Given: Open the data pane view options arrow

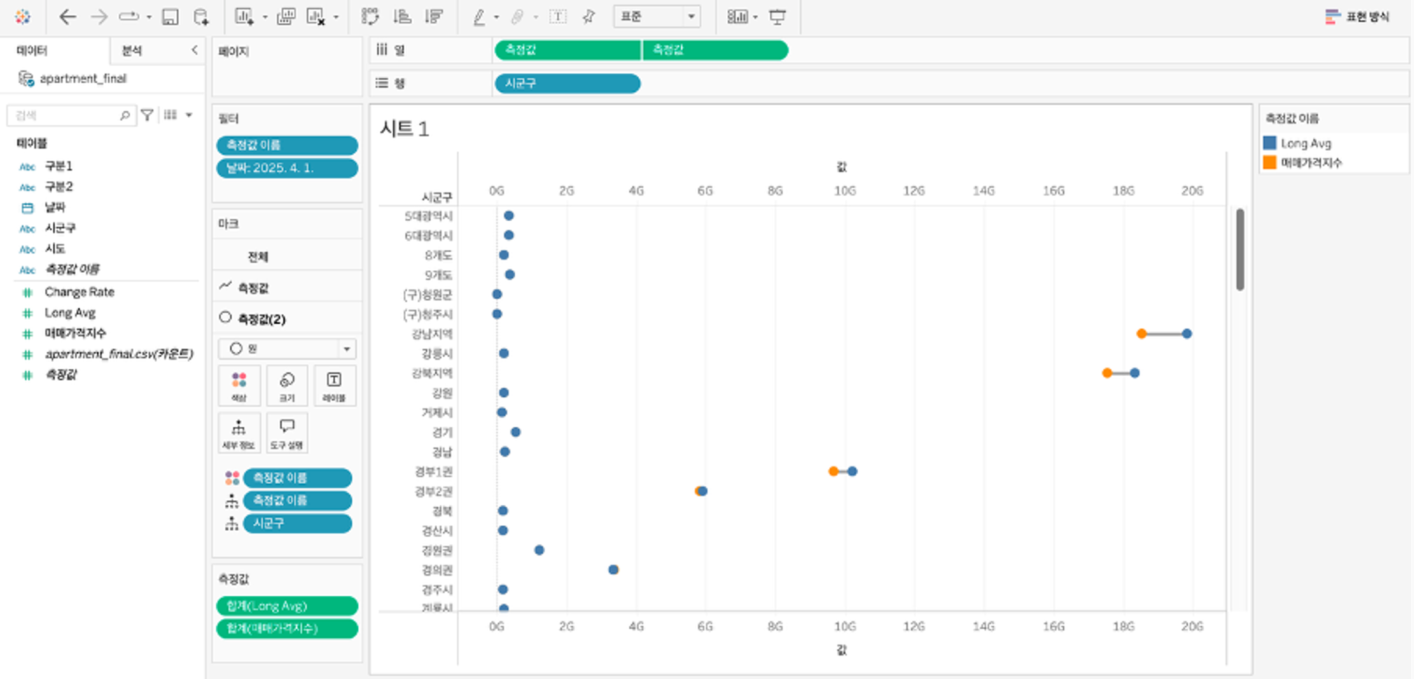Looking at the screenshot, I should pyautogui.click(x=189, y=115).
